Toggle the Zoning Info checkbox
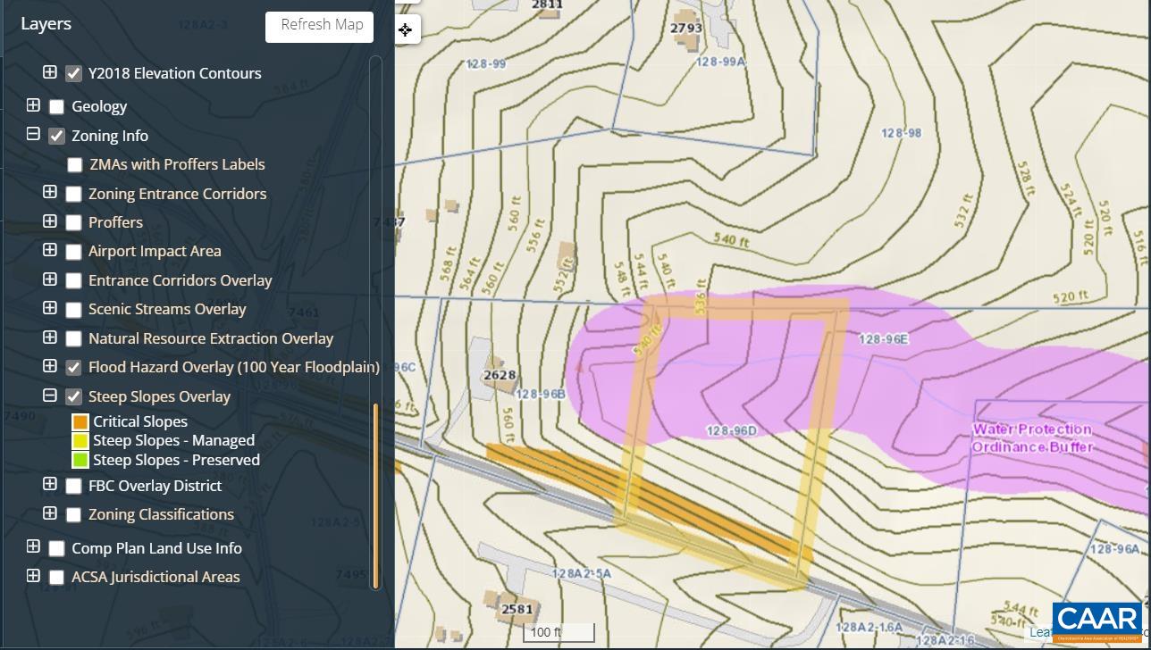Screen dimensions: 1151x650 coord(56,137)
